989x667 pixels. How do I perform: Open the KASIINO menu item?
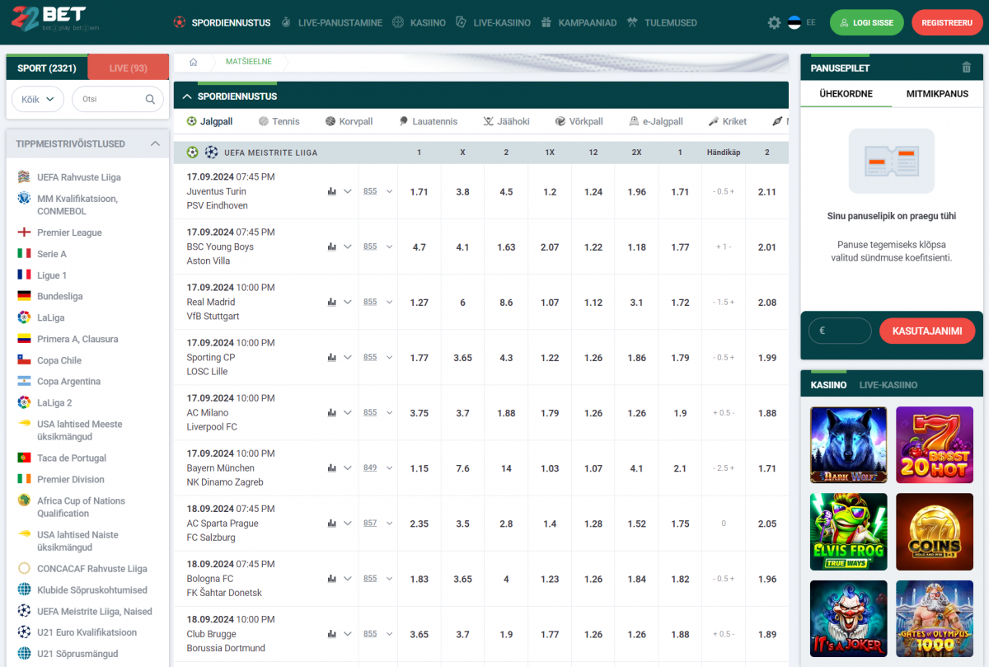421,23
